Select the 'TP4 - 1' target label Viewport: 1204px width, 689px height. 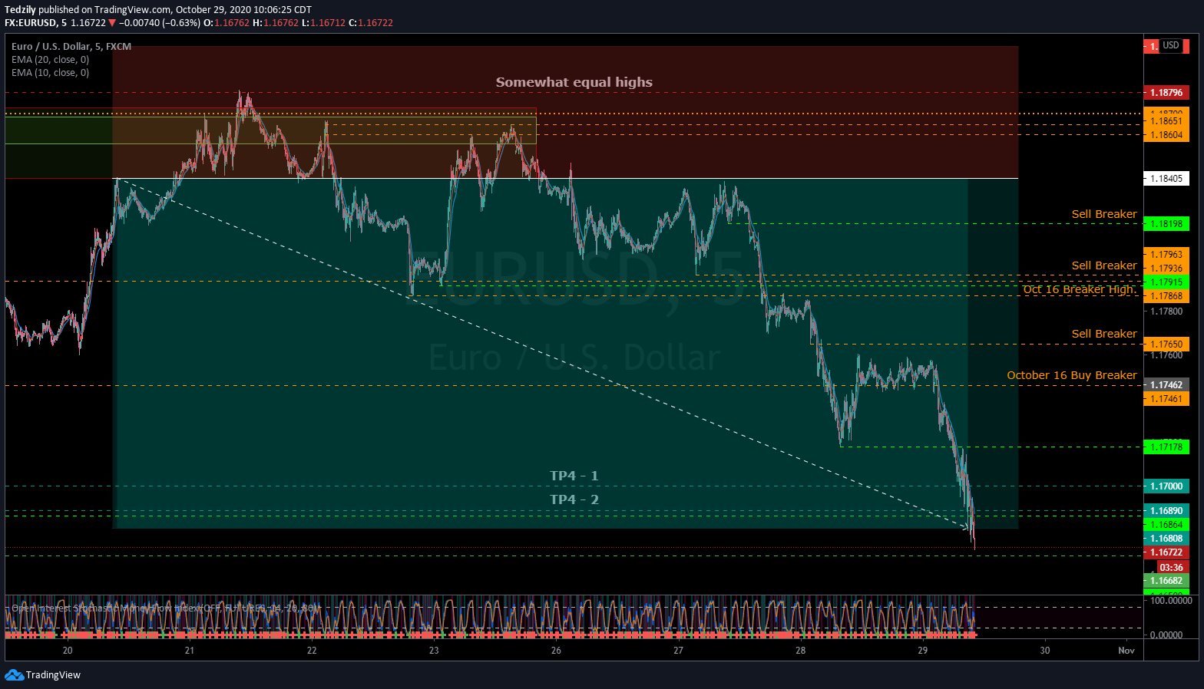click(574, 476)
